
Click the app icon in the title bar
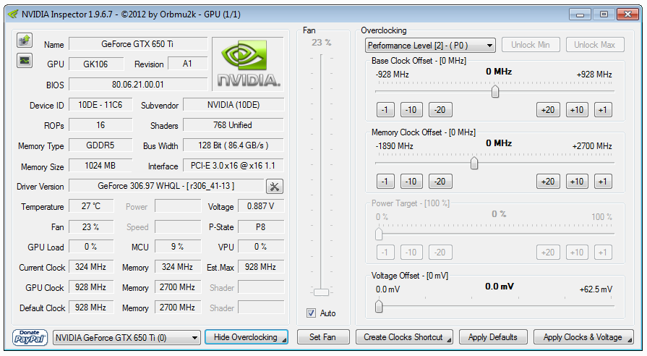13,14
